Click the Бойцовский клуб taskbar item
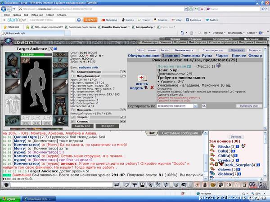The height and width of the screenshot is (202, 270). click(x=39, y=199)
